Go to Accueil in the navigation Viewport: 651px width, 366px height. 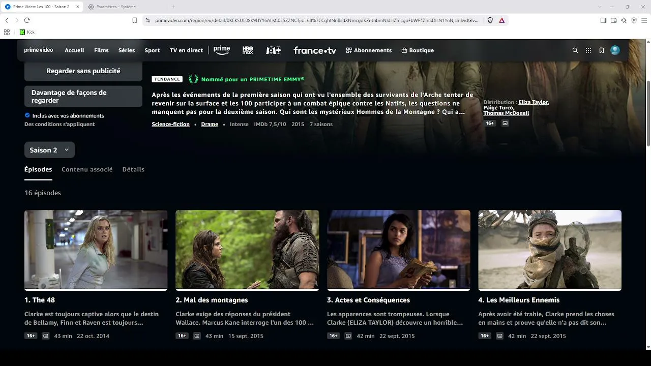coord(74,50)
